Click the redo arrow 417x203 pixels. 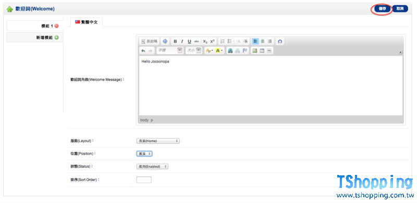pyautogui.click(x=150, y=50)
